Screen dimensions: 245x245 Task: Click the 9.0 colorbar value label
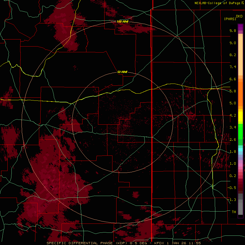coord(233,43)
